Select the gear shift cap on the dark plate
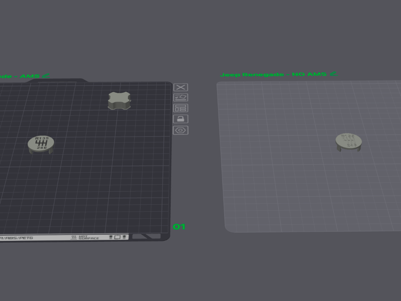401x301 pixels. click(x=41, y=145)
